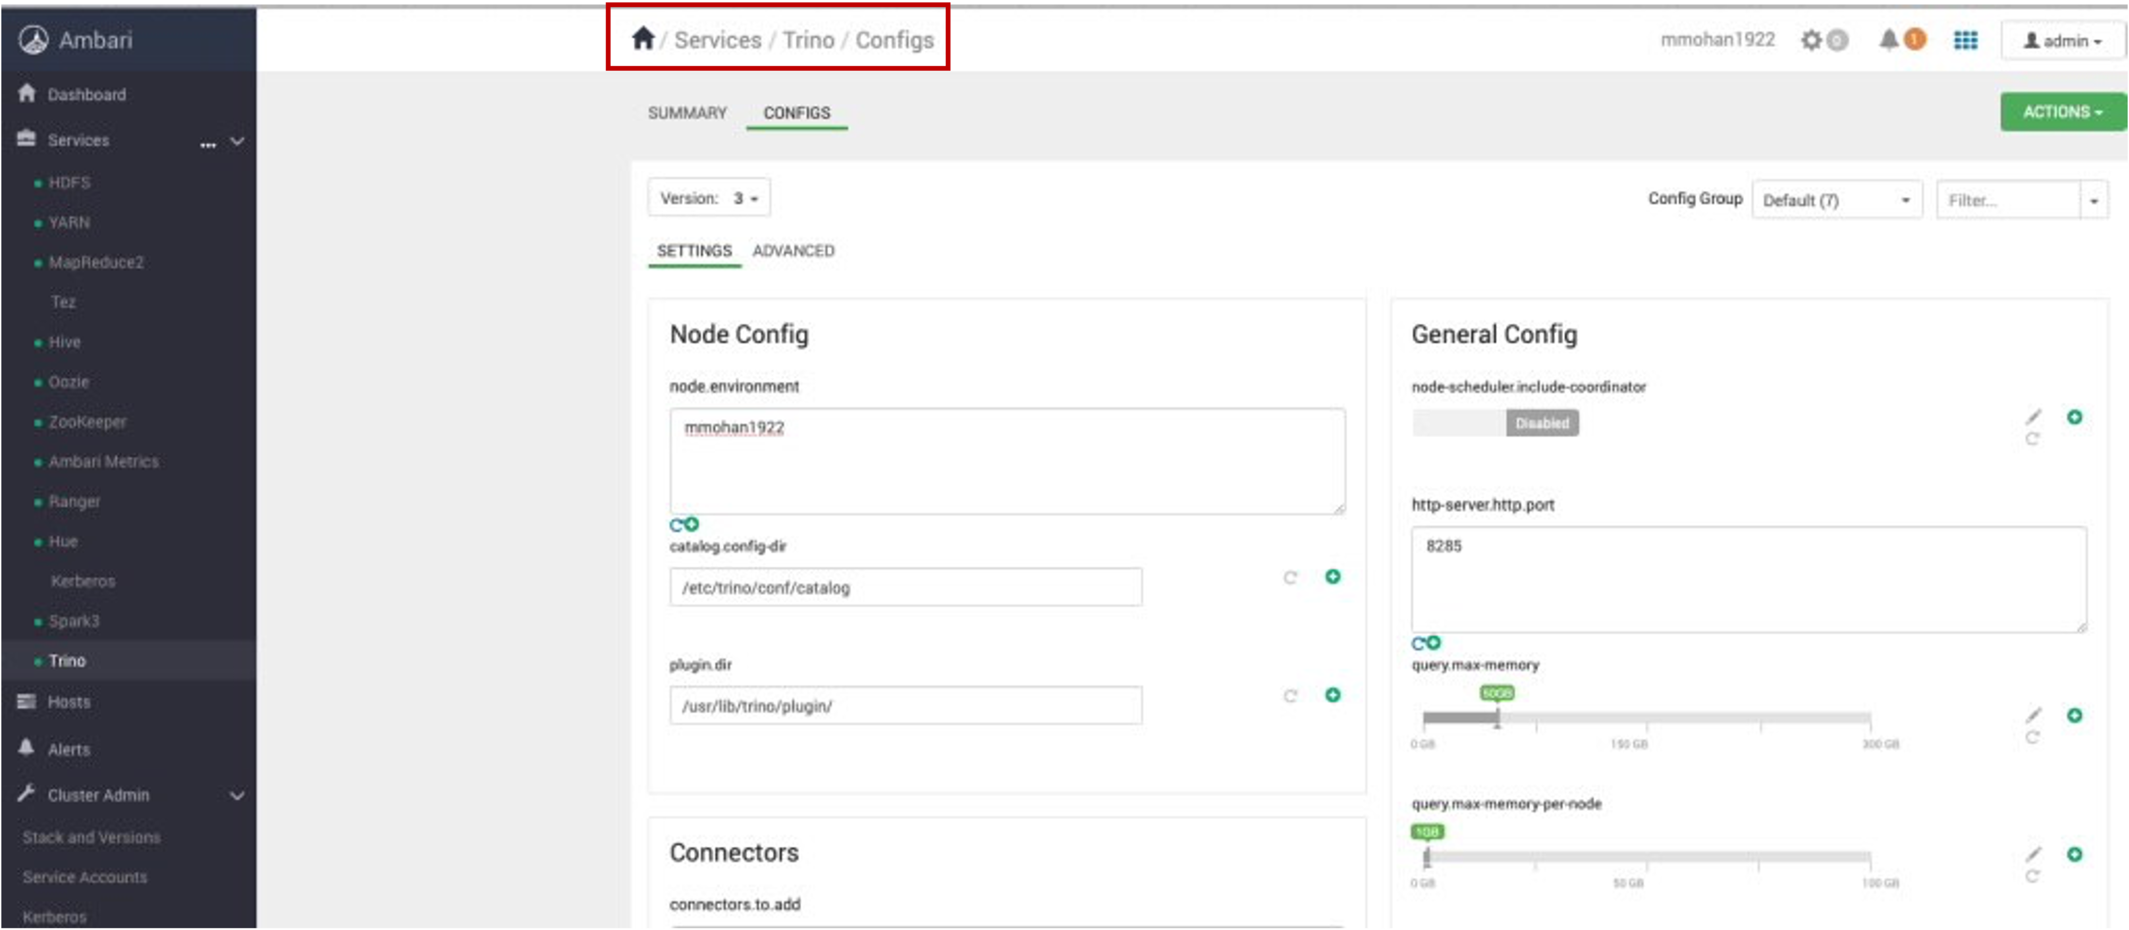Select the SETTINGS sub-tab
The image size is (2129, 930).
(x=694, y=250)
